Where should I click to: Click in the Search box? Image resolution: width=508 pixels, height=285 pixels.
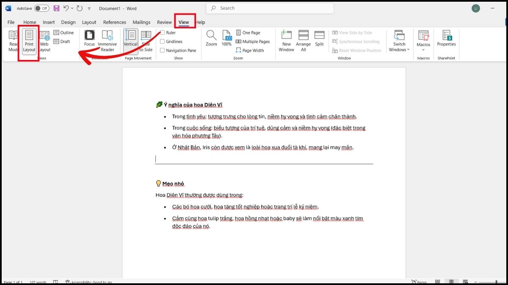pos(270,8)
